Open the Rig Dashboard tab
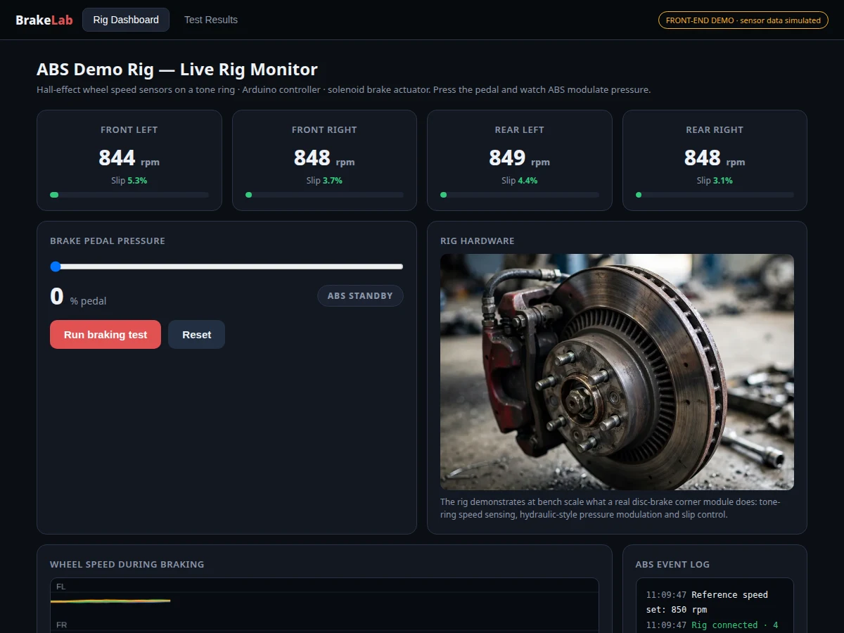 click(x=126, y=20)
